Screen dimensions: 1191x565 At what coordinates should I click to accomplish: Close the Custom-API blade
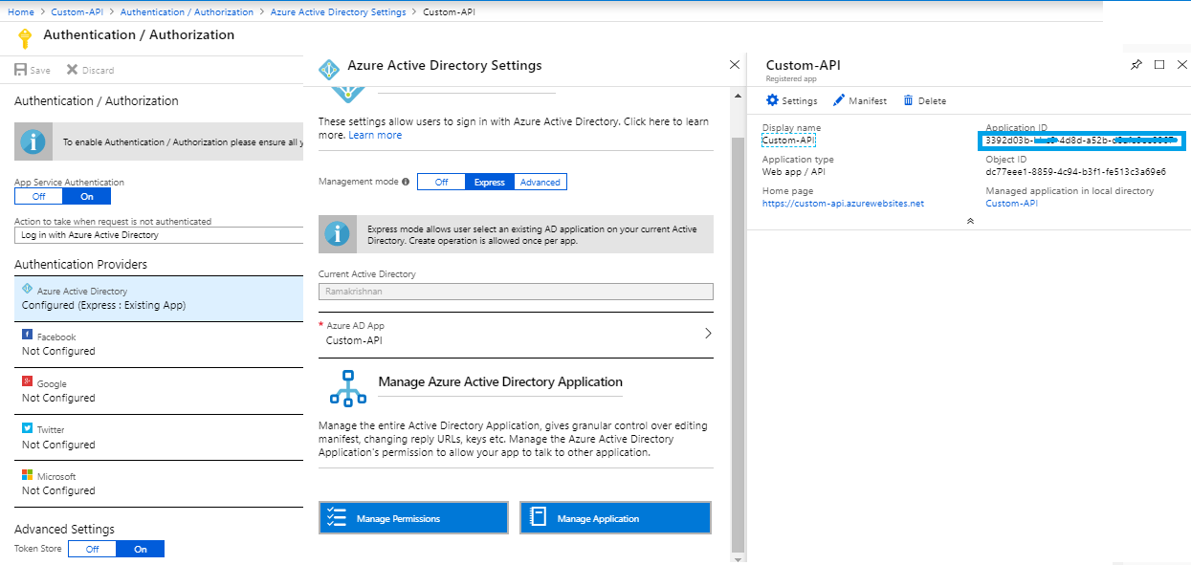pos(1181,64)
